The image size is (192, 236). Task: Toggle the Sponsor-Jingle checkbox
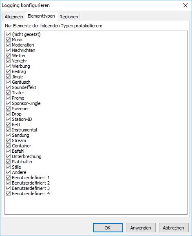(9, 103)
